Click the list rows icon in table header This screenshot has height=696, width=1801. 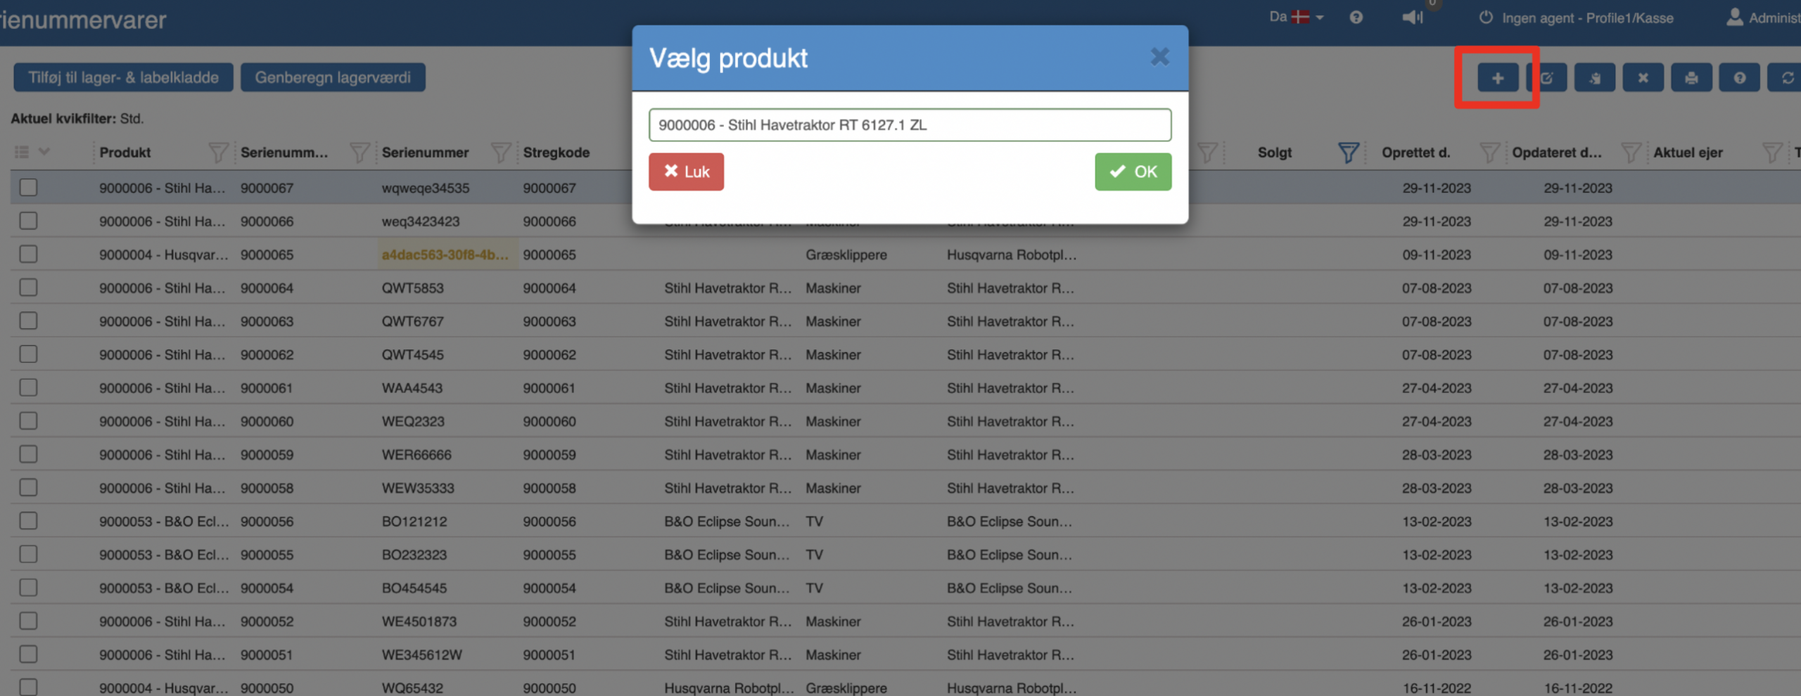(x=22, y=152)
